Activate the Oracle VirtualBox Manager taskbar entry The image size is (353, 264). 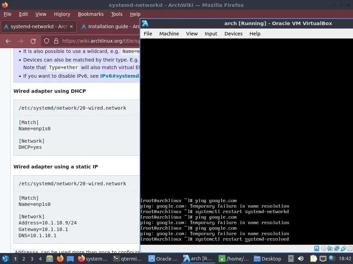(x=163, y=259)
